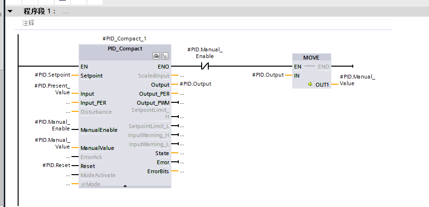Select #PID.Manual_Value operand at MOVE OUT1

pyautogui.click(x=357, y=80)
